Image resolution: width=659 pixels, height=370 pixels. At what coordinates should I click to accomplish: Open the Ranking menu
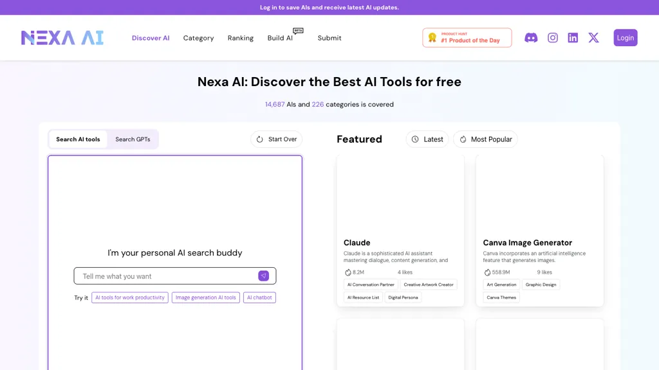tap(240, 38)
